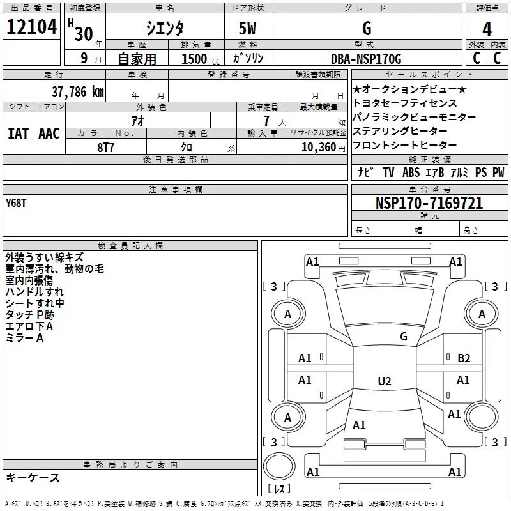
Task: Click the chassis number NSP170-7169721
Action: coord(429,203)
